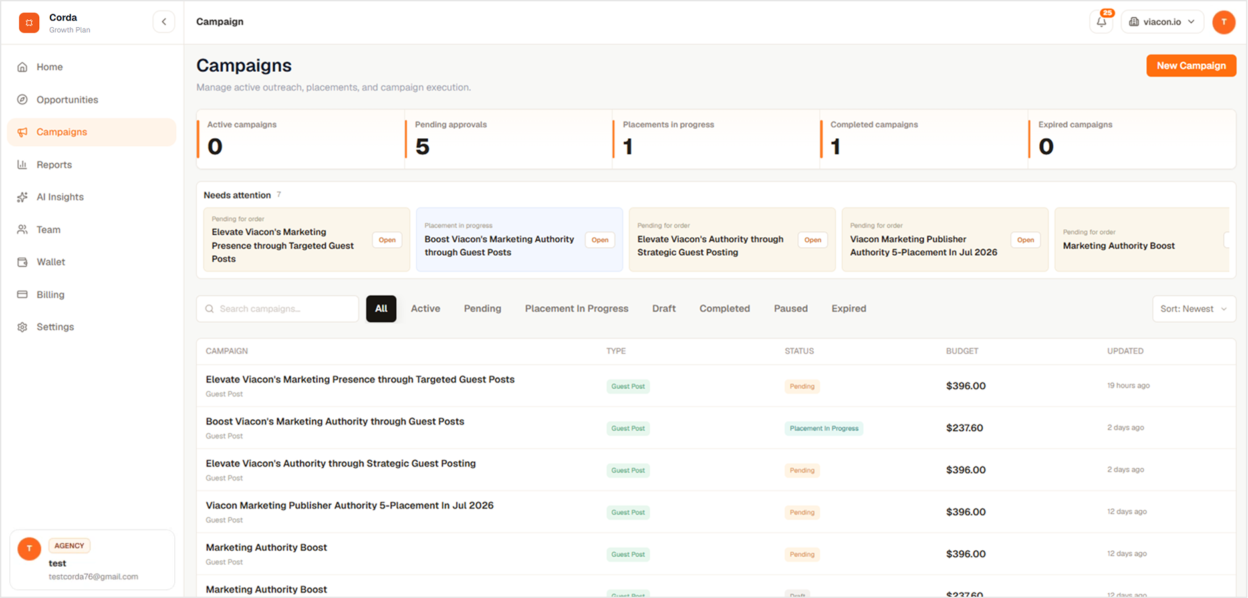
Task: Switch to the Expired filter tab
Action: tap(848, 309)
